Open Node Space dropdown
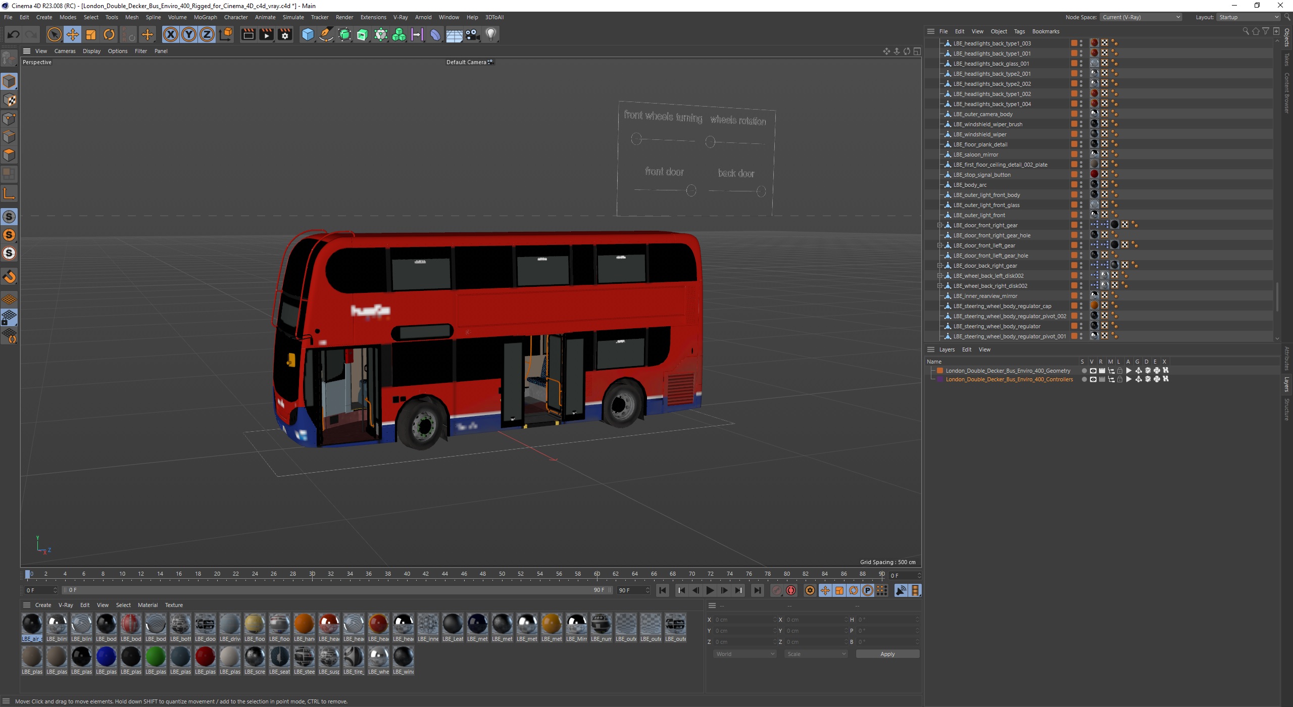The height and width of the screenshot is (707, 1293). point(1141,17)
